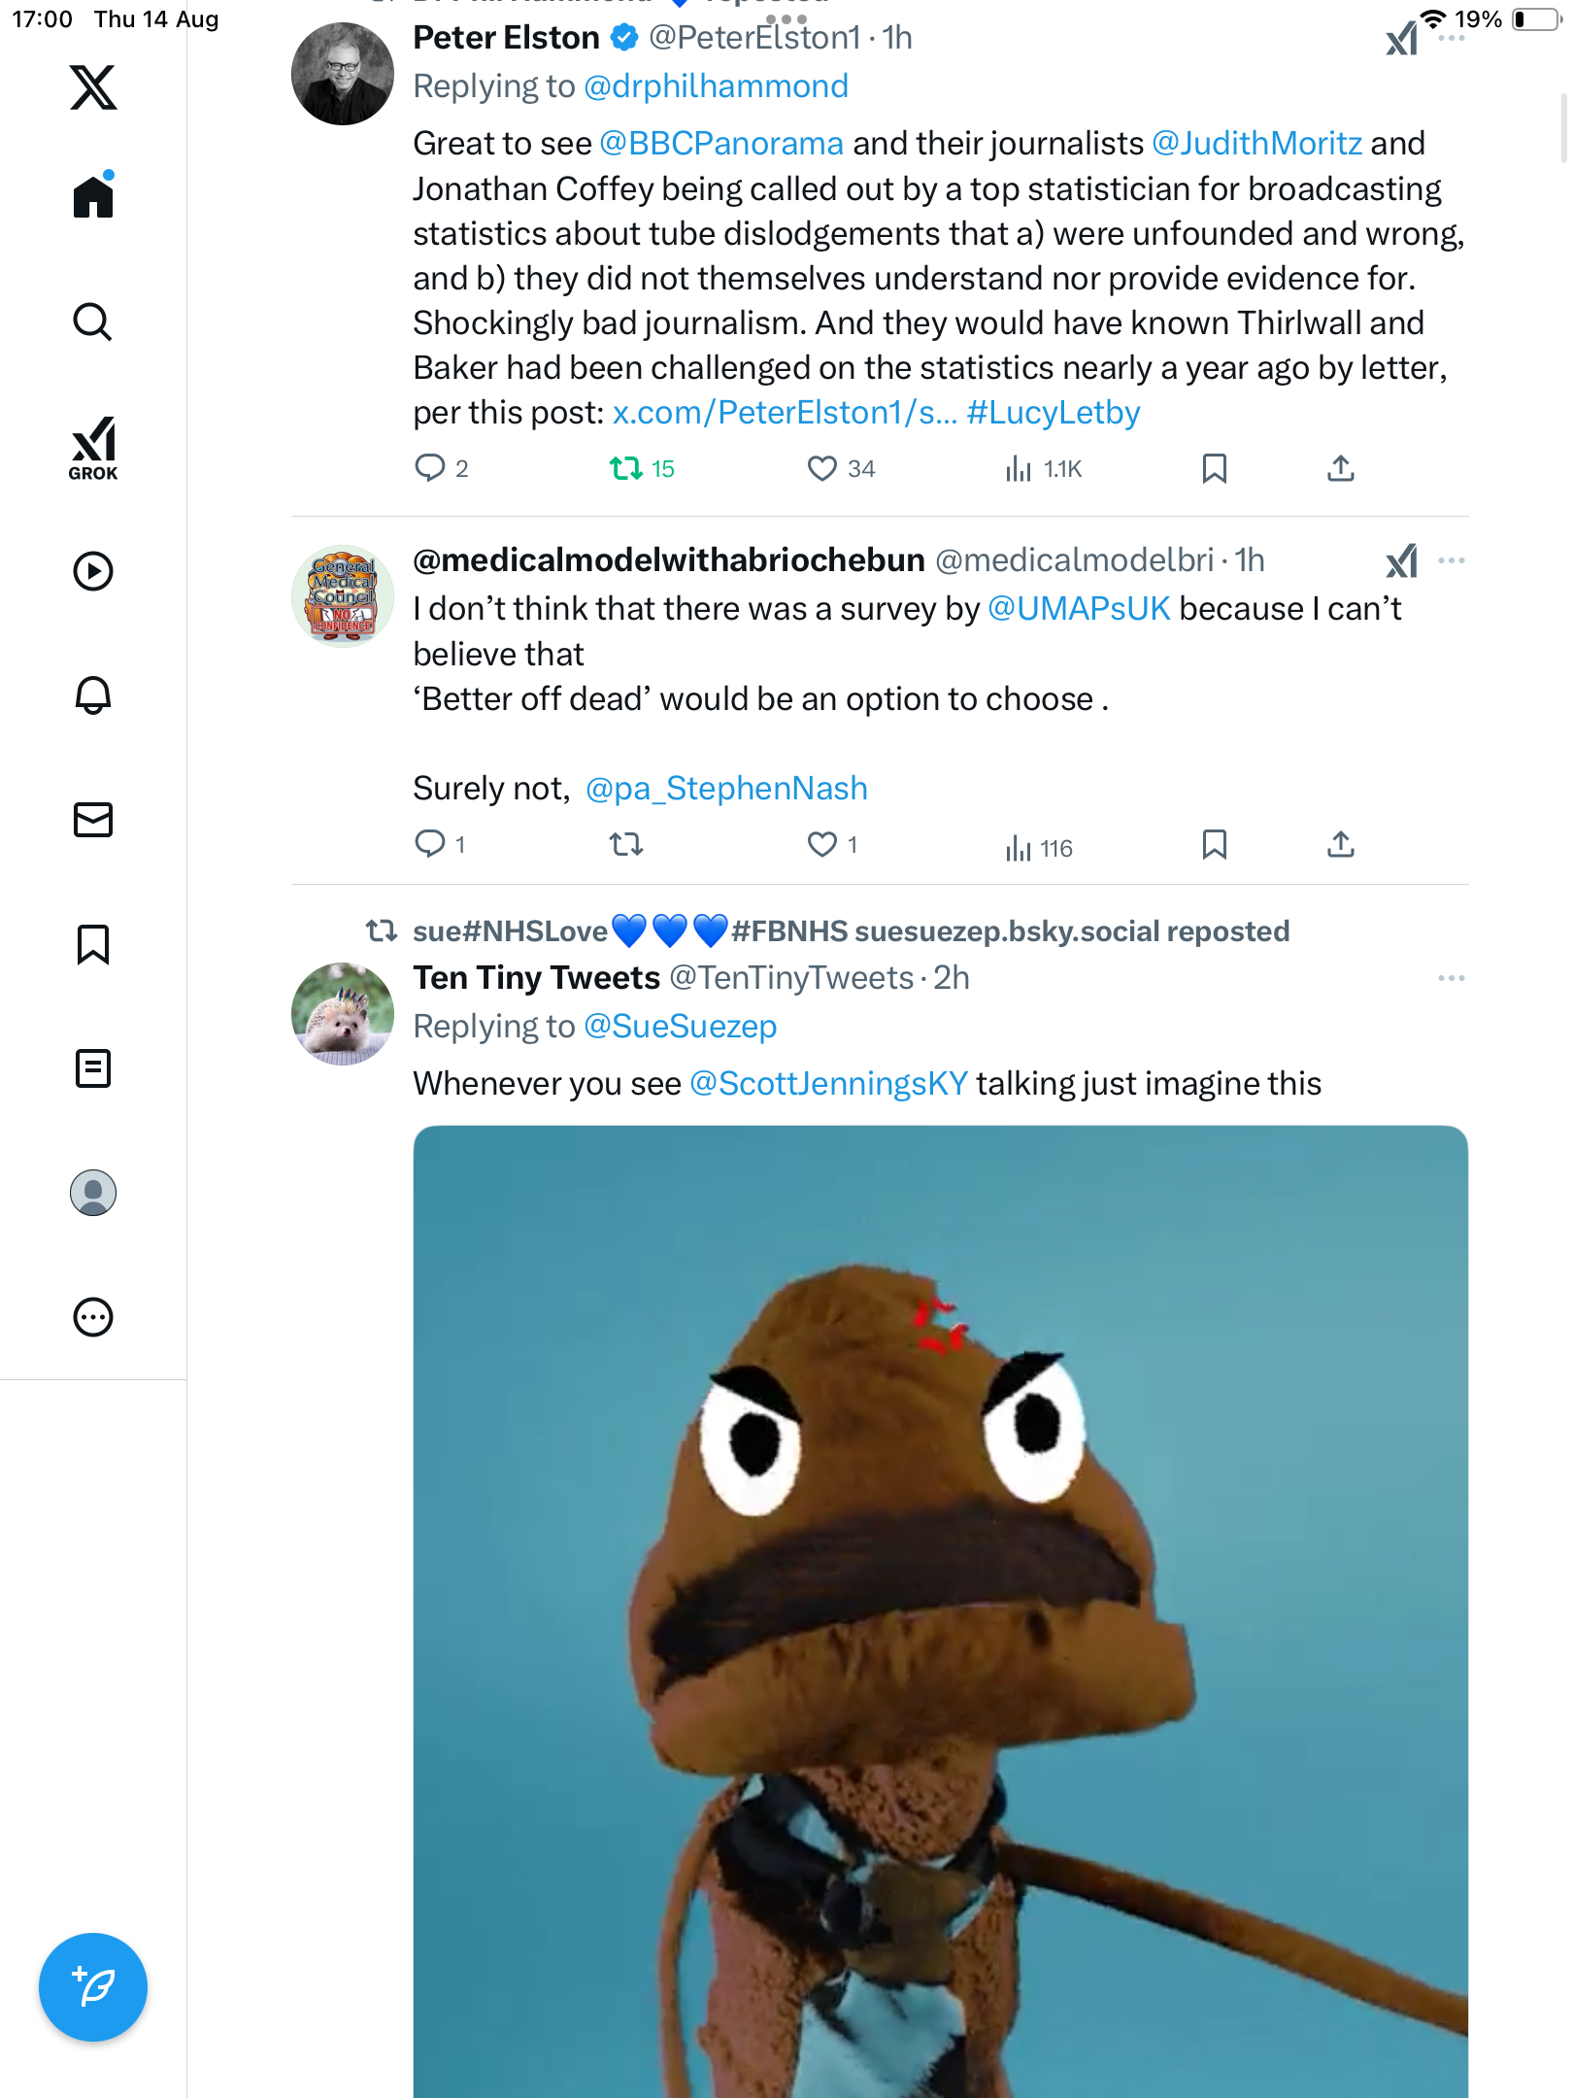
Task: Undo repost on Peter Elston's tweet
Action: click(x=626, y=469)
